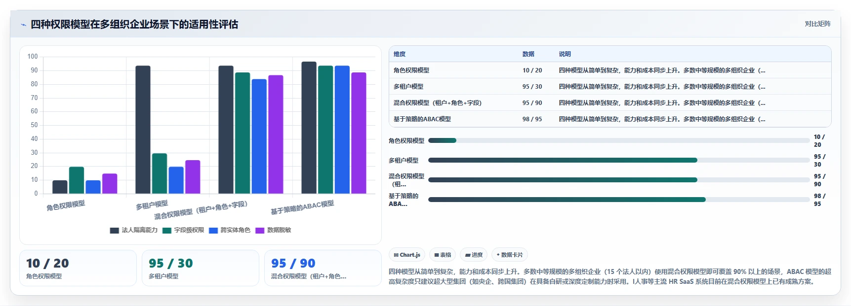
Task: Click chart axis label 混合权限模型（租户+角色+字段）
Action: [201, 210]
